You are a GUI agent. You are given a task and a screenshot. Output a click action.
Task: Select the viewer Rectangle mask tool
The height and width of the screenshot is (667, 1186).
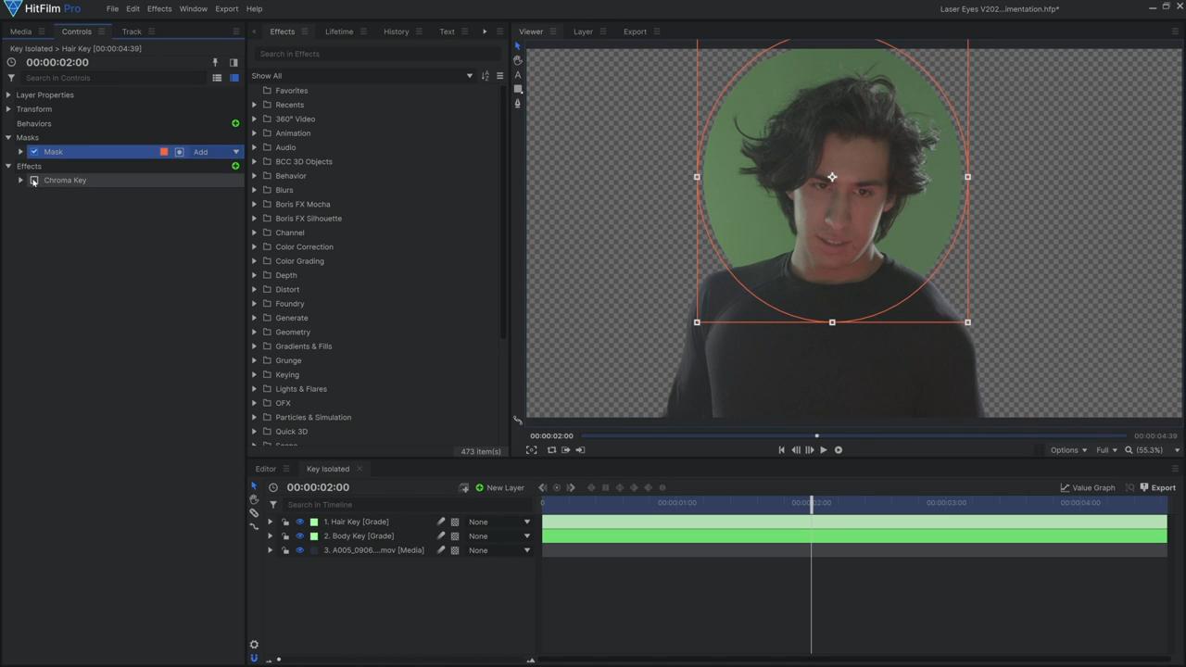pyautogui.click(x=518, y=89)
